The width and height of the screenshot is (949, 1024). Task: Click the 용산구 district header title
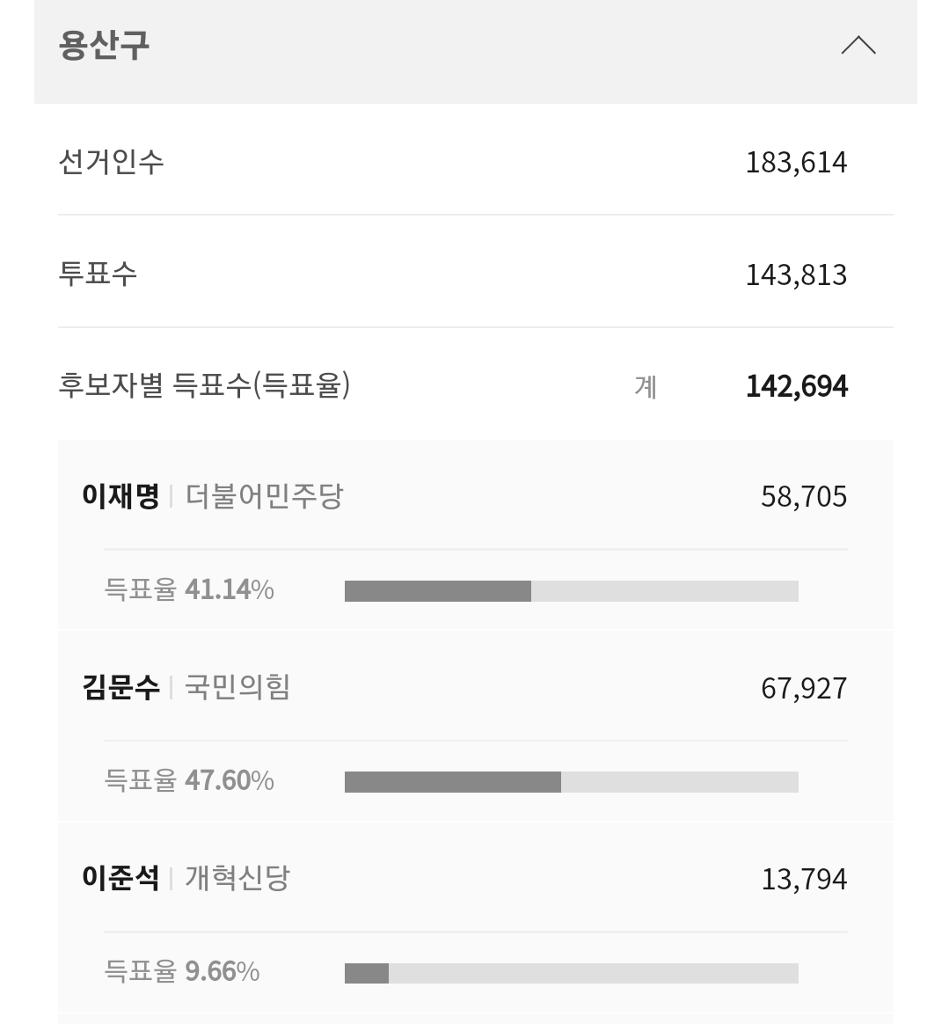pos(104,45)
